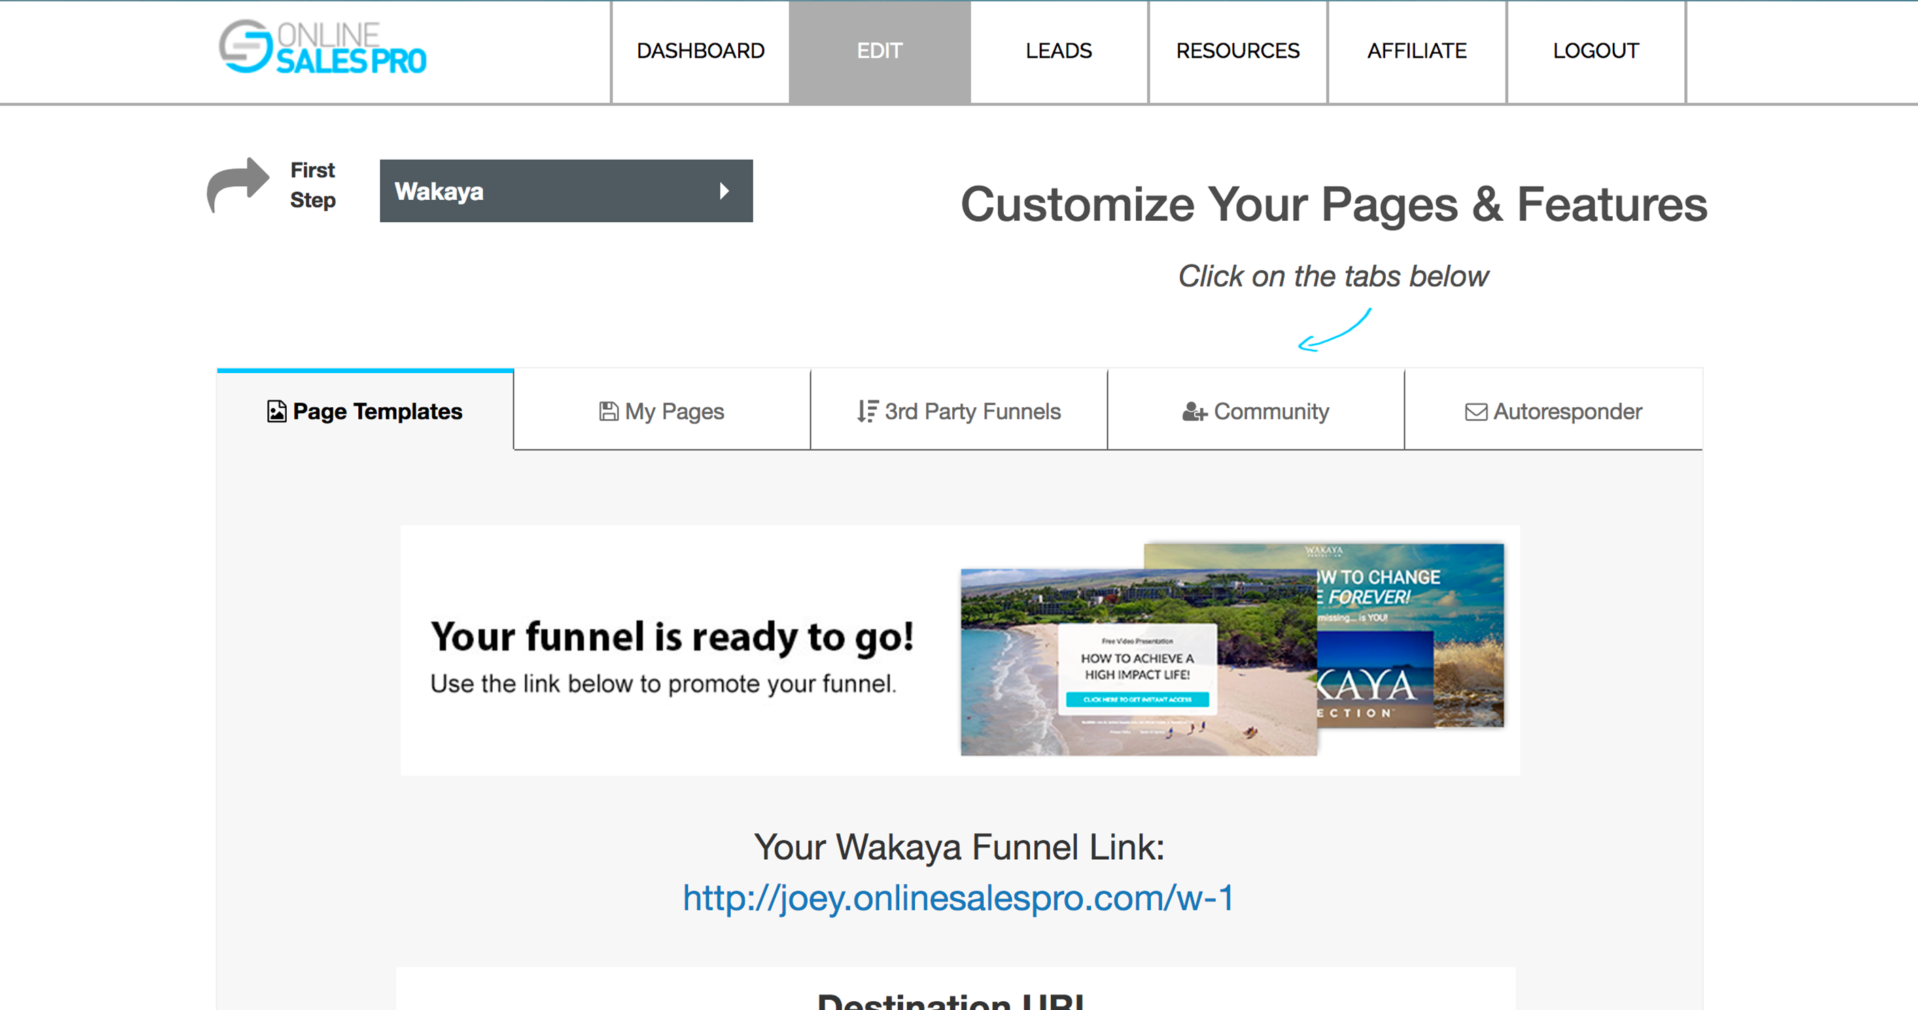The height and width of the screenshot is (1010, 1918).
Task: Click the Community add-user icon
Action: 1193,411
